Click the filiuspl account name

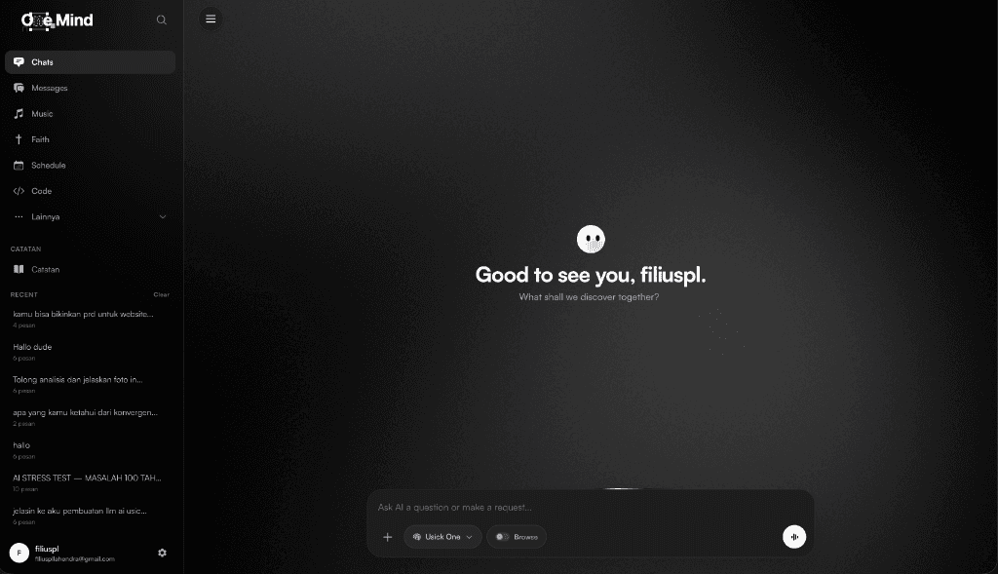tap(47, 549)
